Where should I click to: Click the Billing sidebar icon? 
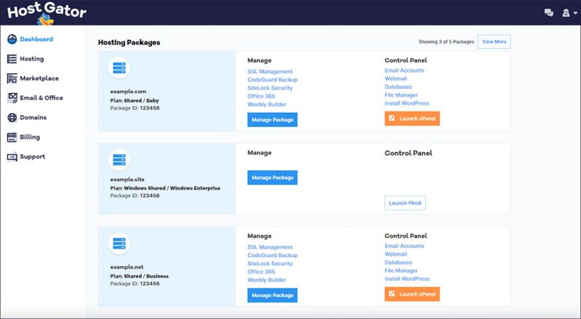(12, 137)
